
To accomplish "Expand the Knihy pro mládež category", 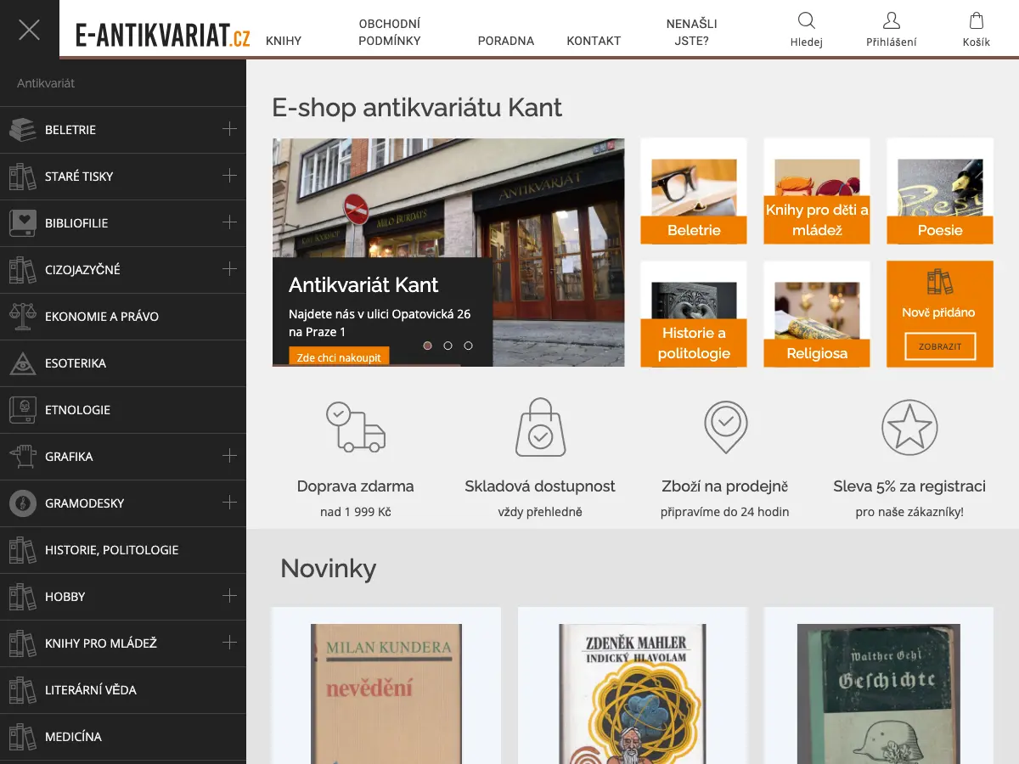I will [229, 643].
